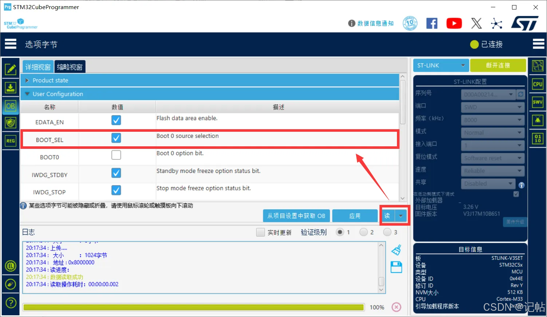Open the Erasing & Programming download icon
Viewport: 547px width, 317px height.
coord(11,87)
